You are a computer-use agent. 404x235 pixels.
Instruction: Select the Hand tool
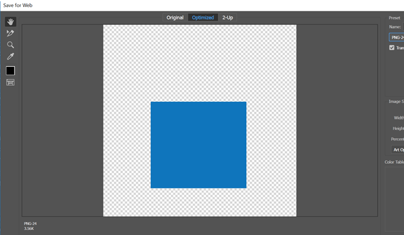point(10,22)
